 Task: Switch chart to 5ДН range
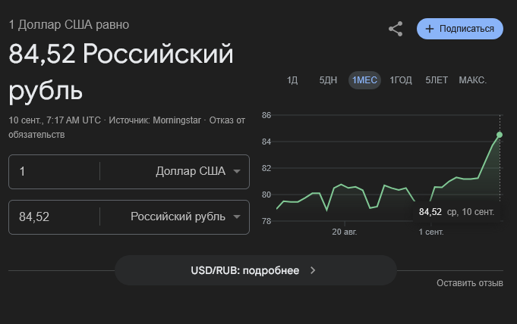click(328, 80)
